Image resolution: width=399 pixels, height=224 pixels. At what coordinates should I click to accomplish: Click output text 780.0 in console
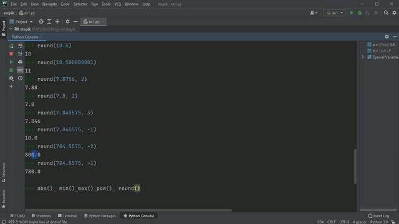click(x=32, y=172)
